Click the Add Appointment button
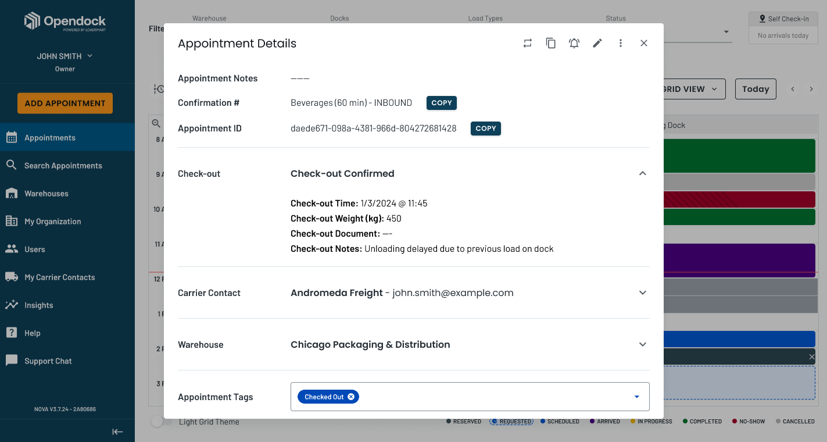The image size is (827, 442). click(65, 104)
